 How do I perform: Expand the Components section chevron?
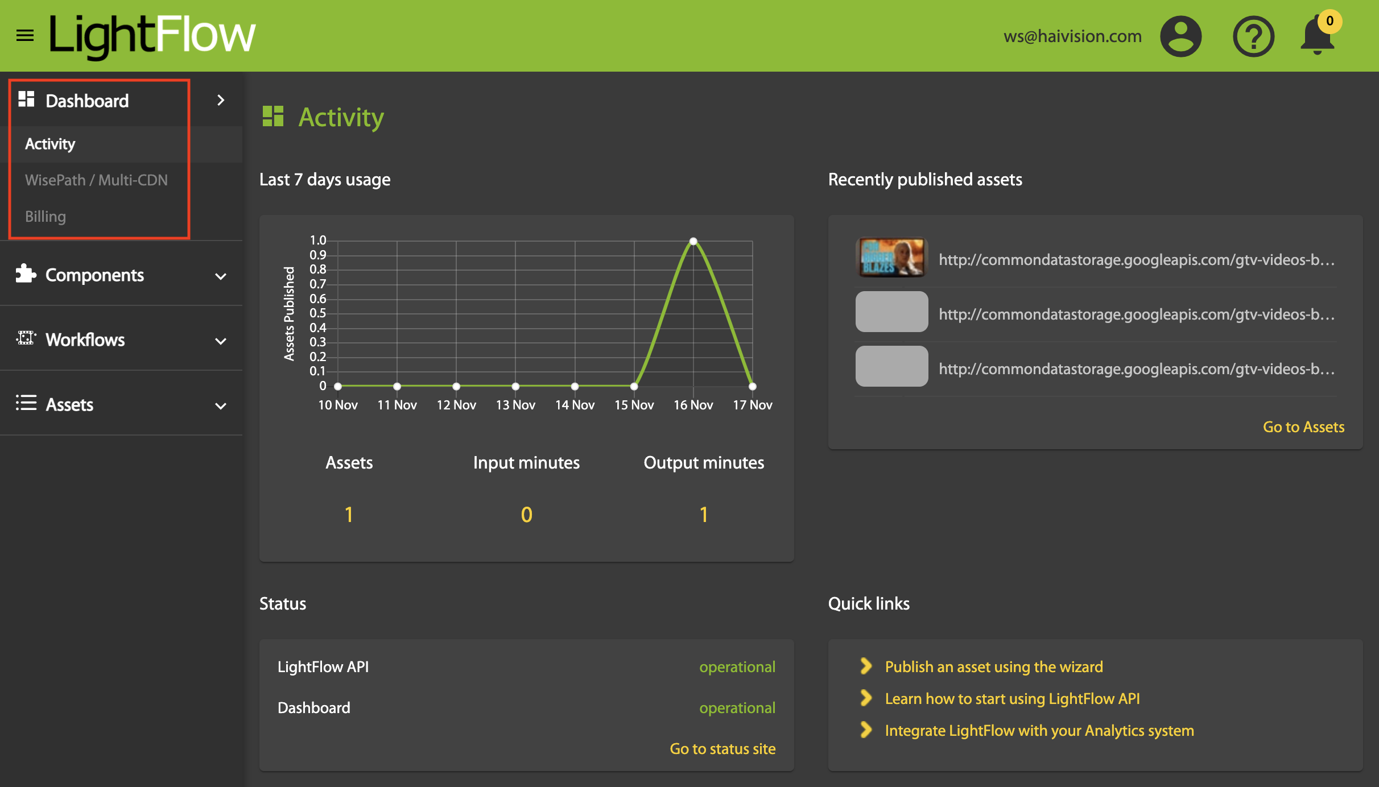[221, 276]
